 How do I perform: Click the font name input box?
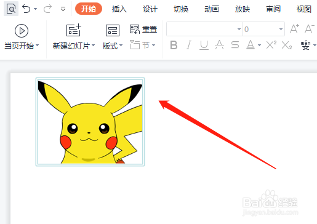tap(201, 29)
